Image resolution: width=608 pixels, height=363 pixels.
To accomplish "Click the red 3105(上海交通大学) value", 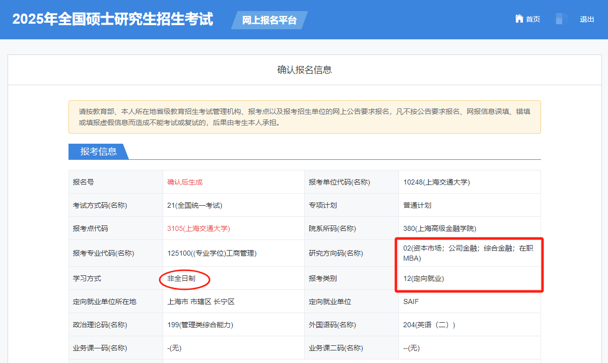I will 198,228.
